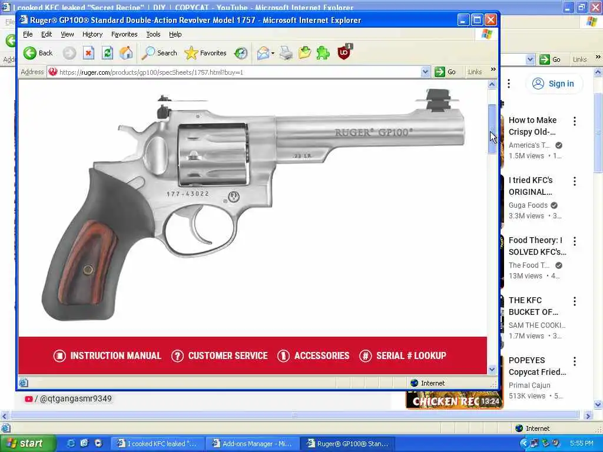Open the History menu
The image size is (603, 452).
(x=92, y=34)
